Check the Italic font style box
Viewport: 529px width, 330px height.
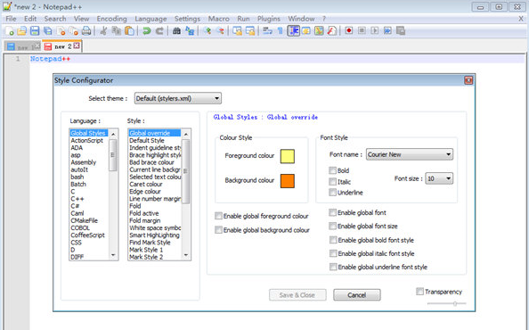click(x=333, y=181)
